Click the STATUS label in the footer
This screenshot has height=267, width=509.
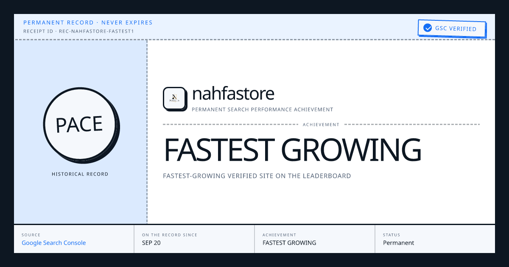[392, 235]
